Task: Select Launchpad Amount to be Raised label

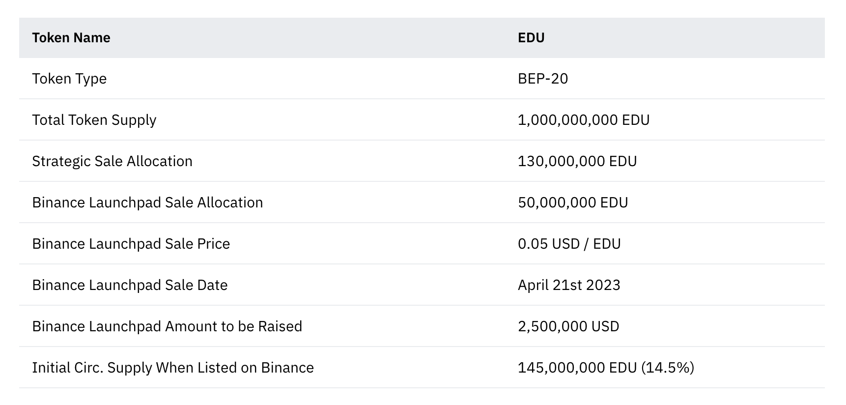Action: click(x=167, y=326)
